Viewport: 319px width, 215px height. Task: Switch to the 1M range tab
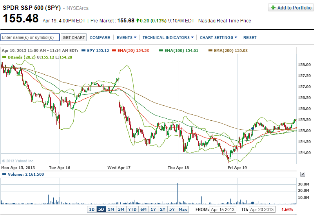(x=111, y=209)
